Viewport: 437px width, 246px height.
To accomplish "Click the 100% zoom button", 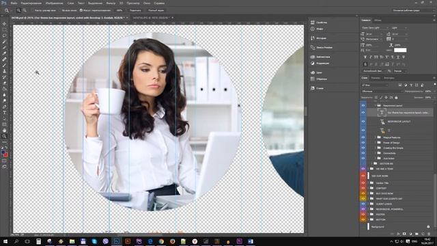I will 119,10.
